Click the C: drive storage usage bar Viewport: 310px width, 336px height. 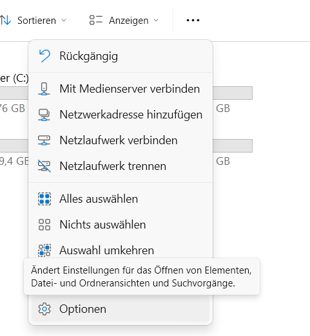tap(14, 93)
